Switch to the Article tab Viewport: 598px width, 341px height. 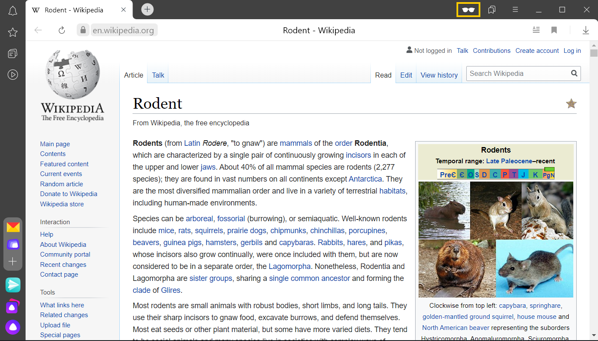pos(133,75)
